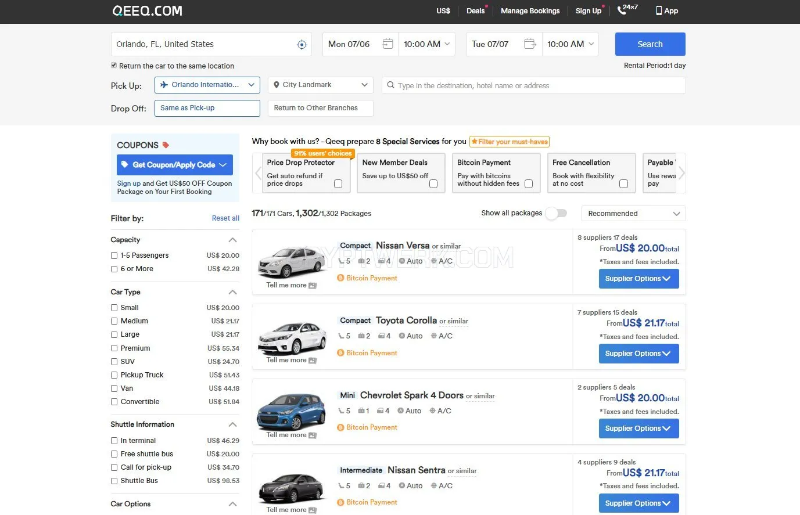Open the US$ currency menu

click(443, 11)
